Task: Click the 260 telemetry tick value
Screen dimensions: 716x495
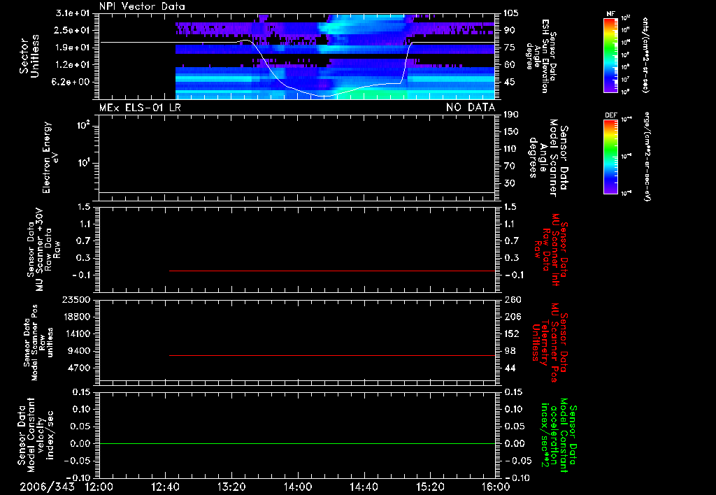Action: point(512,300)
